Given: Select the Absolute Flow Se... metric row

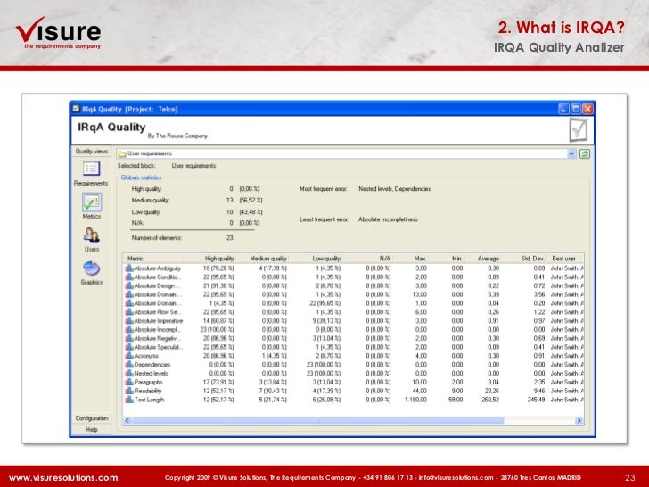Looking at the screenshot, I should click(x=353, y=312).
